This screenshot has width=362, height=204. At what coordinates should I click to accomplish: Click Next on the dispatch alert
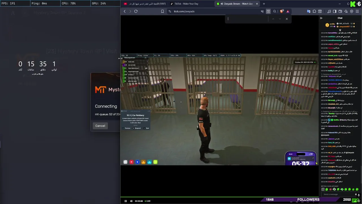pos(146,128)
